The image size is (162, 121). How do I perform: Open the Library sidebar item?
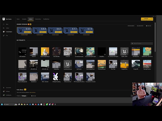click(6, 28)
